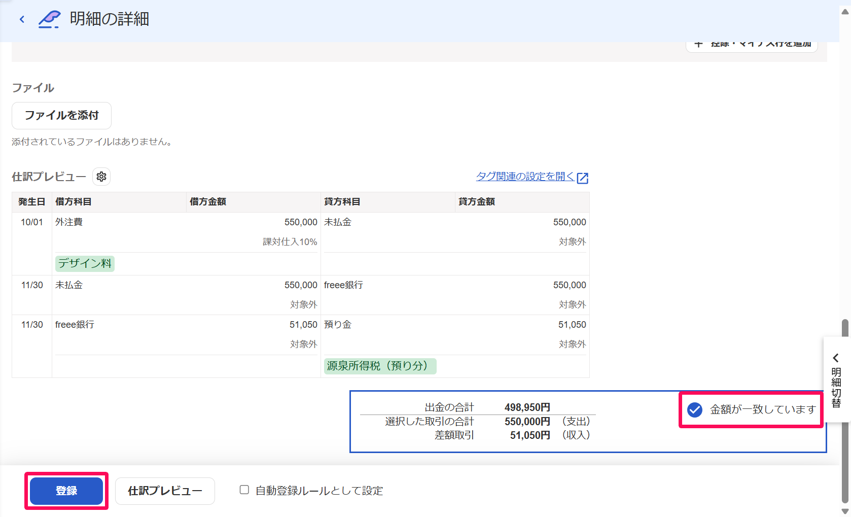Open the タグ関連の設定を開く link
The image size is (851, 517).
coord(525,177)
